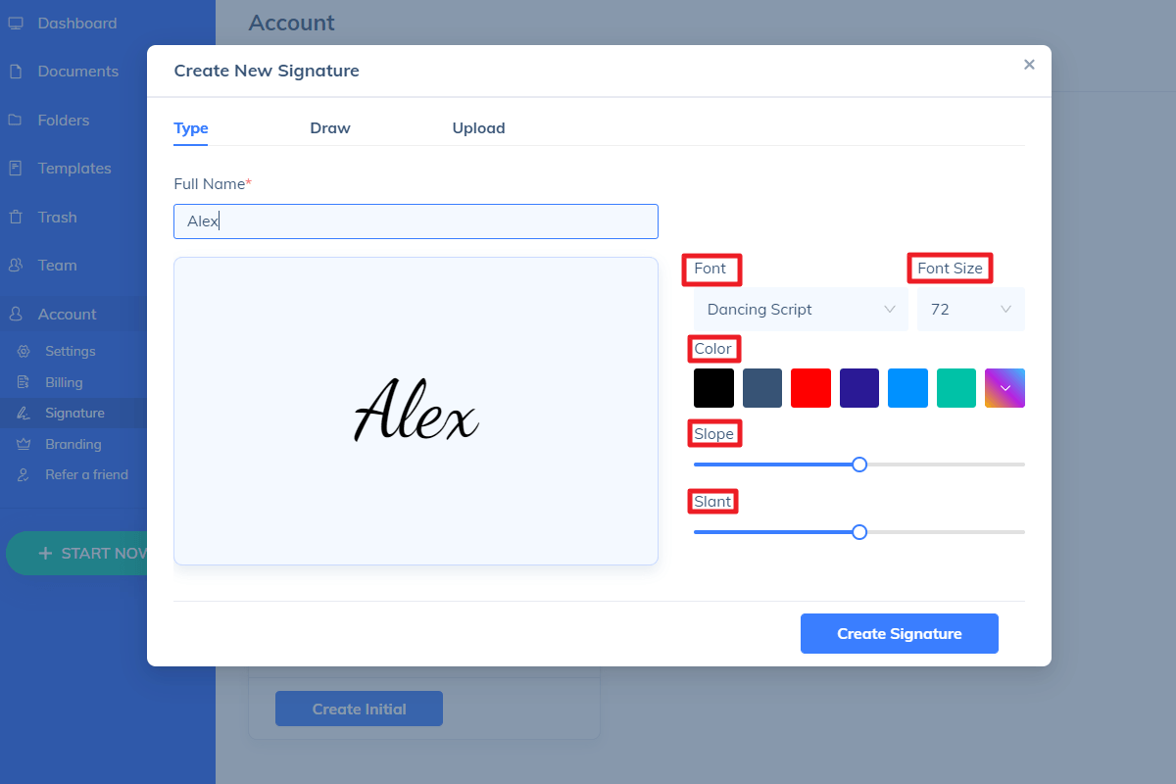
Task: Click the Create Signature button
Action: tap(899, 633)
